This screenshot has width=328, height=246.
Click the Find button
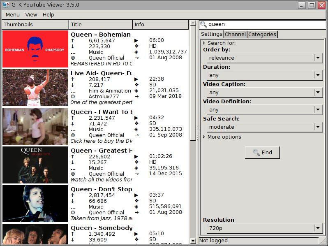click(262, 153)
